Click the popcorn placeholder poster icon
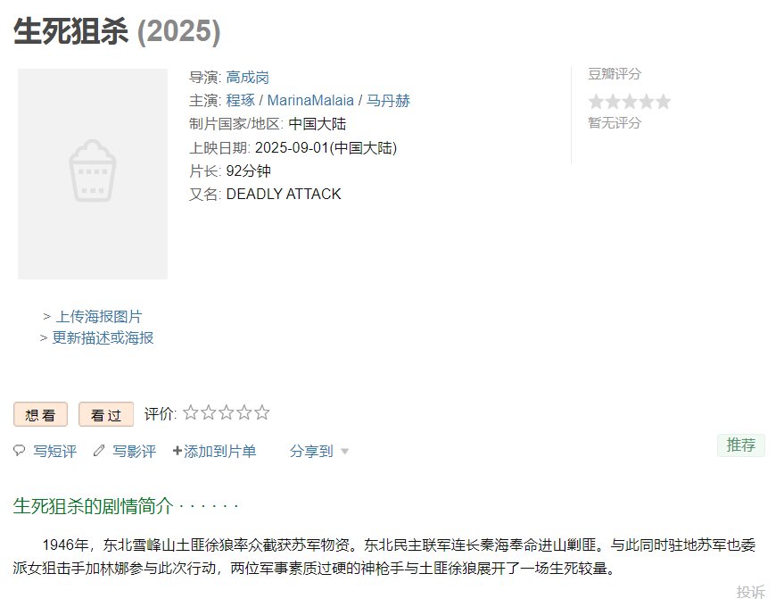Screen dimensions: 784x607 click(93, 170)
